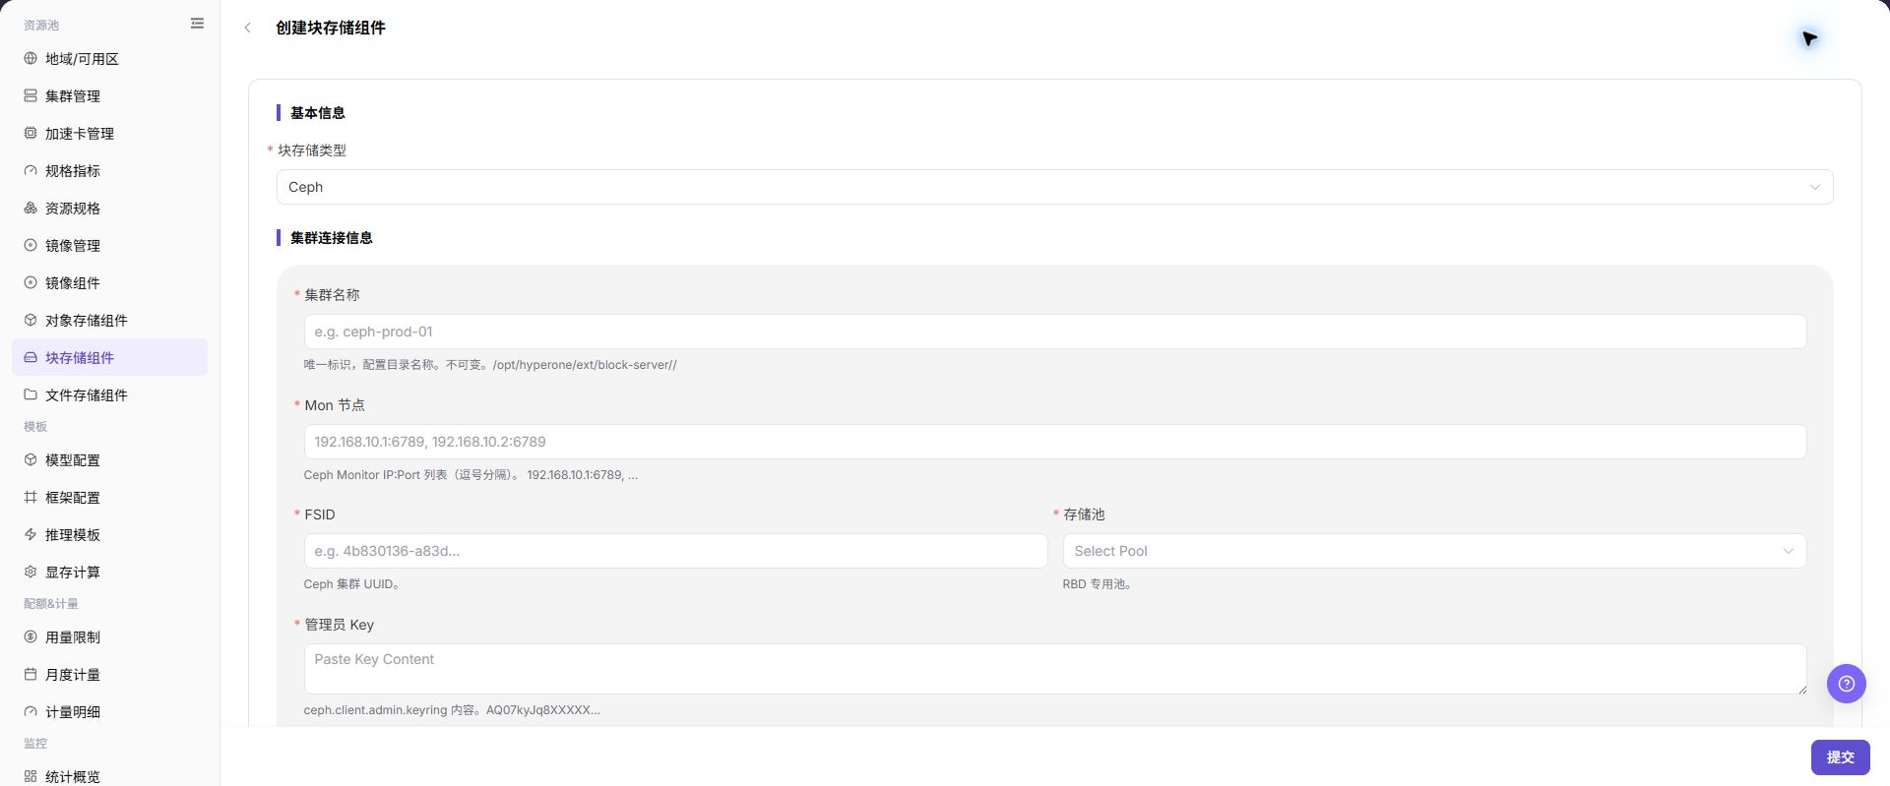Click the "RBD 专用池。" hint text
This screenshot has width=1890, height=786.
tap(1098, 584)
